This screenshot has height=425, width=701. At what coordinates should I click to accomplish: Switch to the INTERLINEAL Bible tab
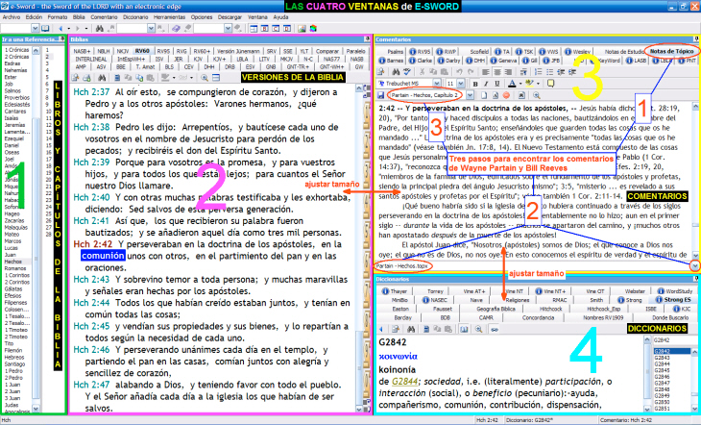point(91,59)
